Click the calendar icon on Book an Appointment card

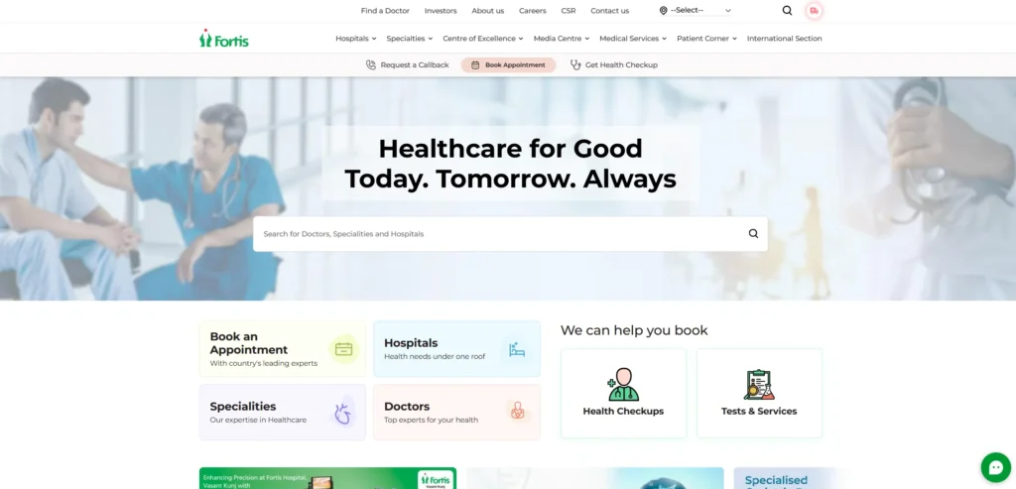pyautogui.click(x=343, y=349)
